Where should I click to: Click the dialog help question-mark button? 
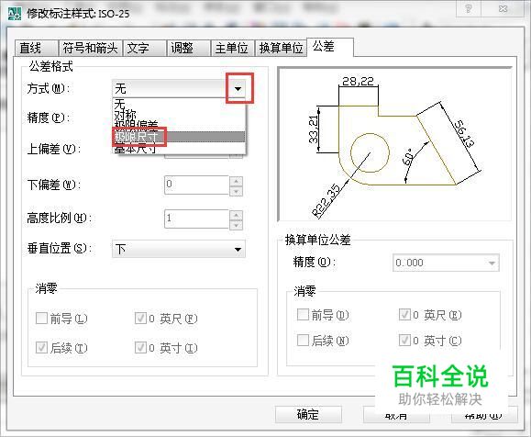469,9
